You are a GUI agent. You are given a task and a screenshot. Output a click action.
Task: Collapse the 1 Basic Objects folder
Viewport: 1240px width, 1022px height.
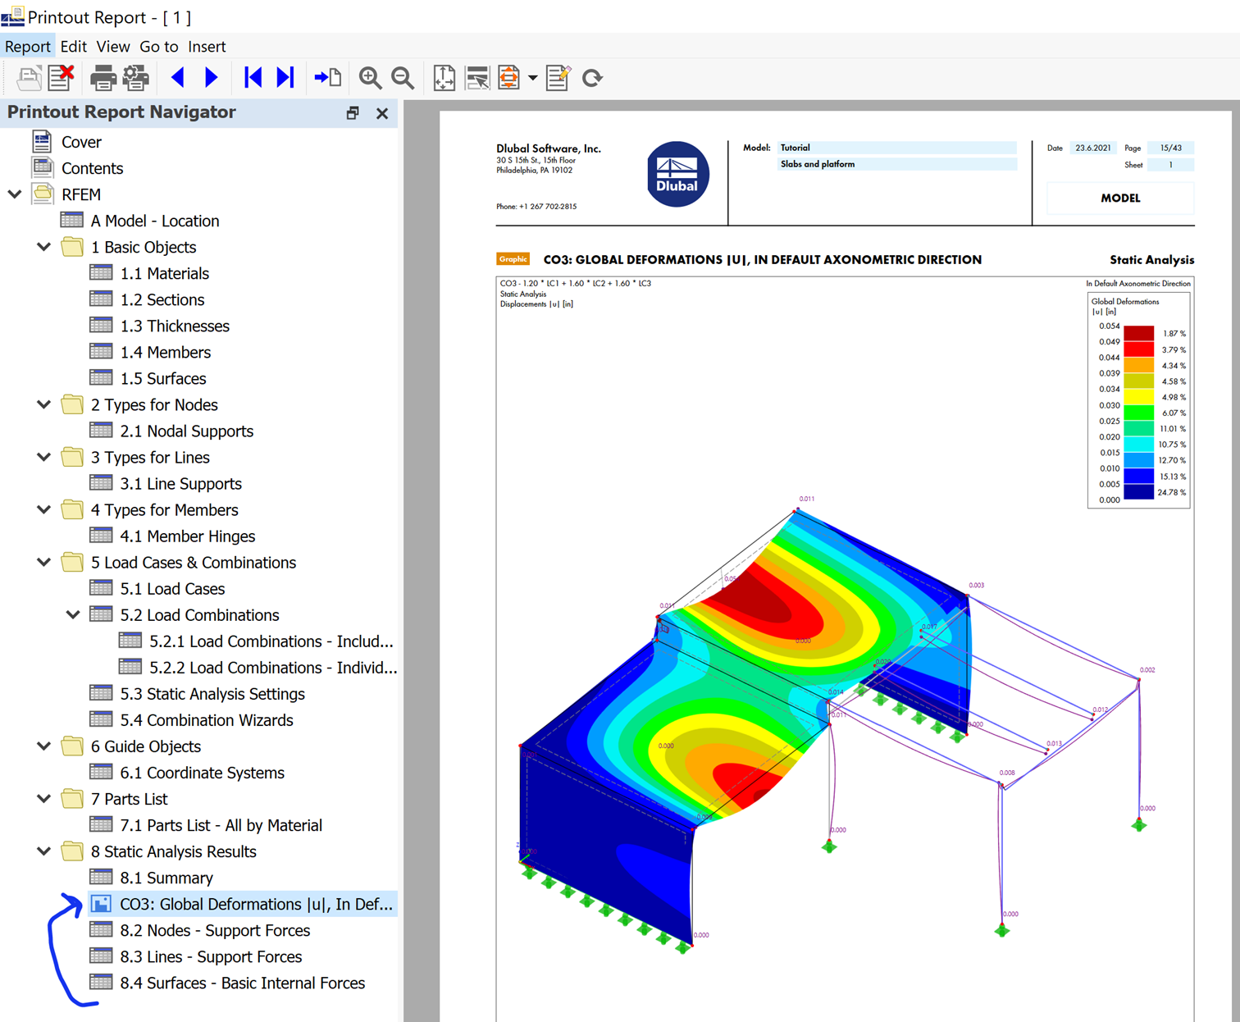44,247
